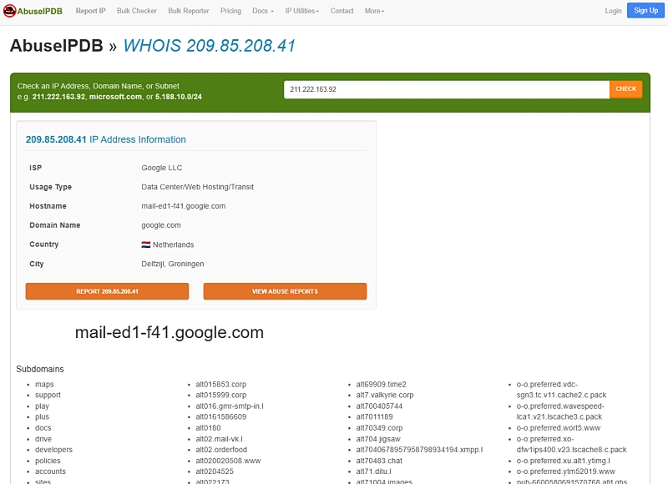Screen dimensions: 668x484
Task: Click the Netherlands flag icon
Action: [145, 245]
